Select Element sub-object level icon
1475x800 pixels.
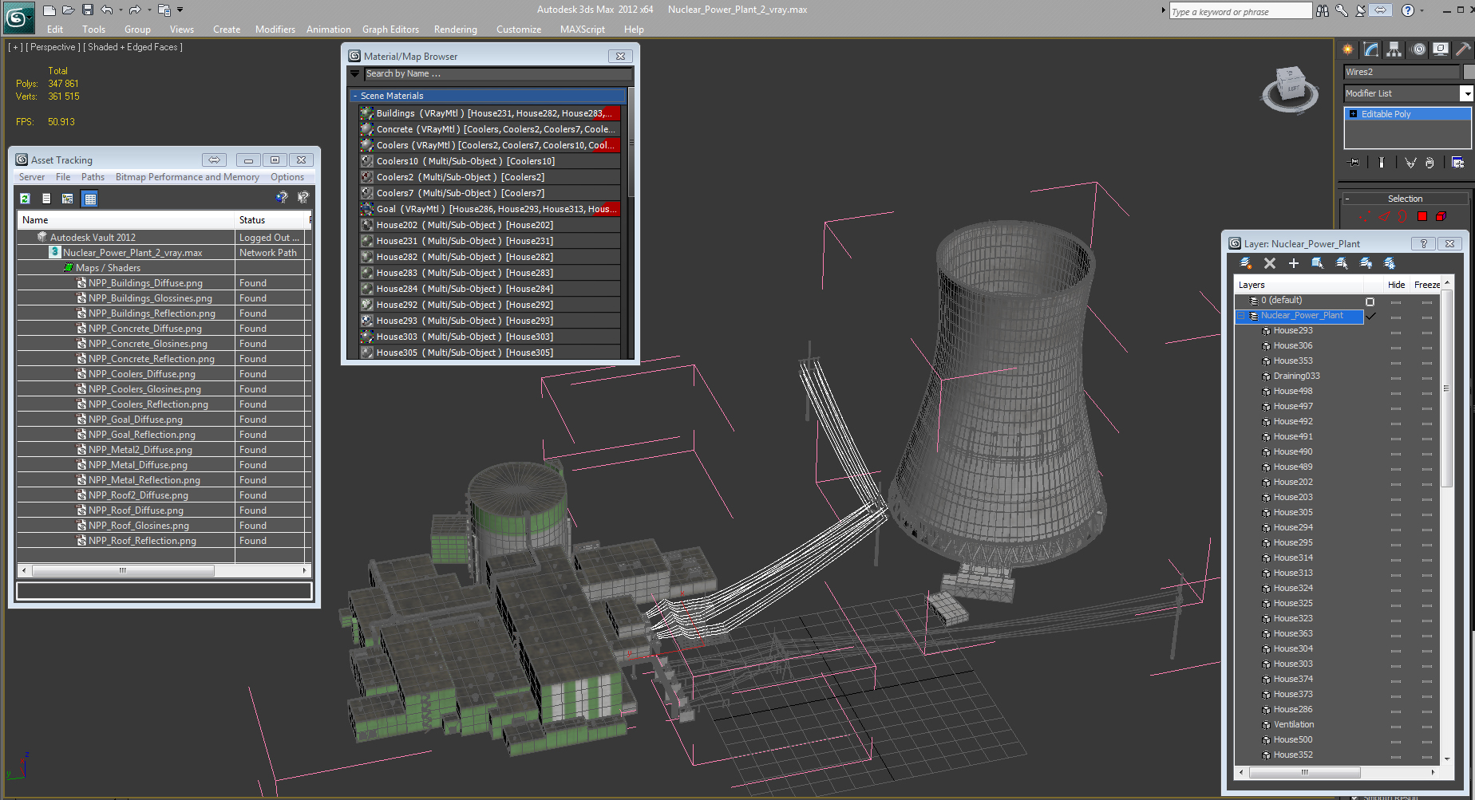[x=1441, y=216]
